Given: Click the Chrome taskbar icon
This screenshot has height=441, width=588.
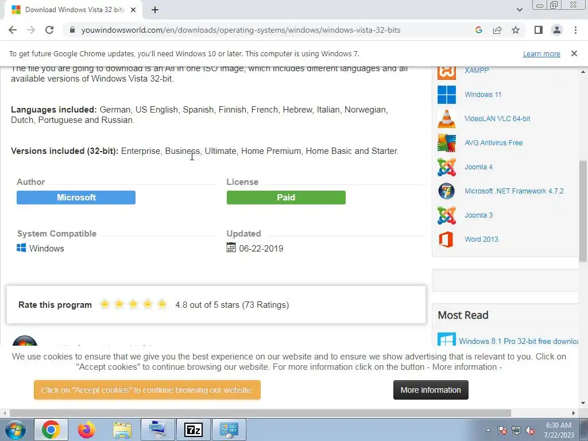Looking at the screenshot, I should pos(51,430).
